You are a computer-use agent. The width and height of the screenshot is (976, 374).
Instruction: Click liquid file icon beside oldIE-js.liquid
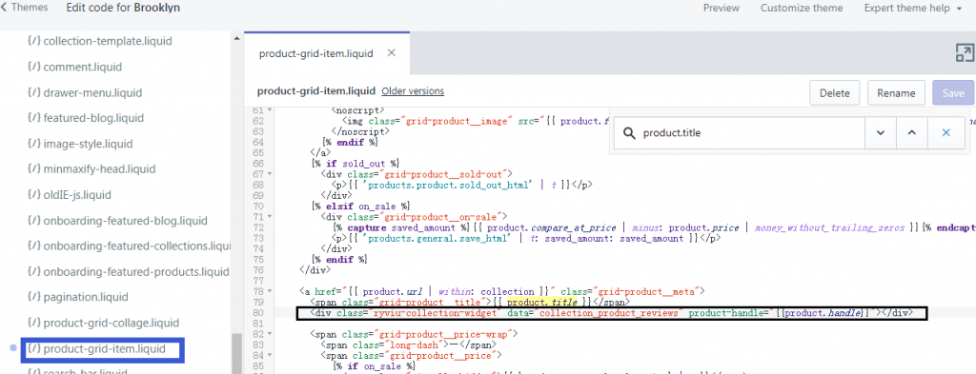(x=34, y=195)
